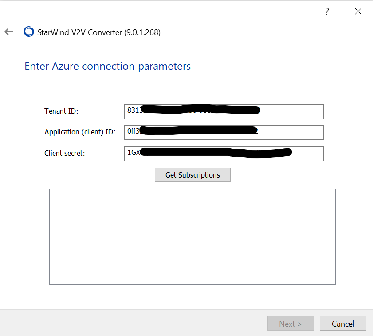
Task: Open help with the question mark
Action: [x=327, y=11]
